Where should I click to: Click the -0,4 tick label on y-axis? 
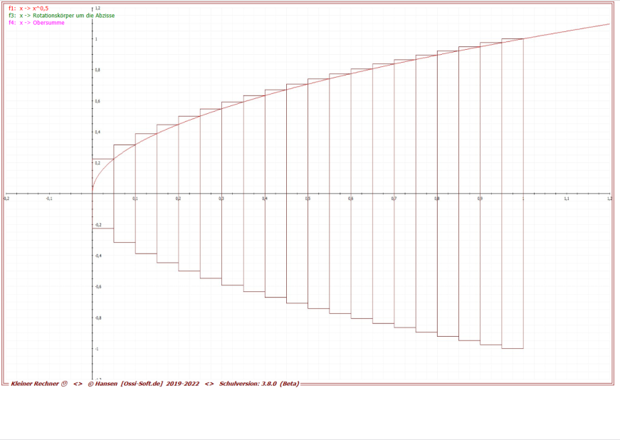pos(98,256)
